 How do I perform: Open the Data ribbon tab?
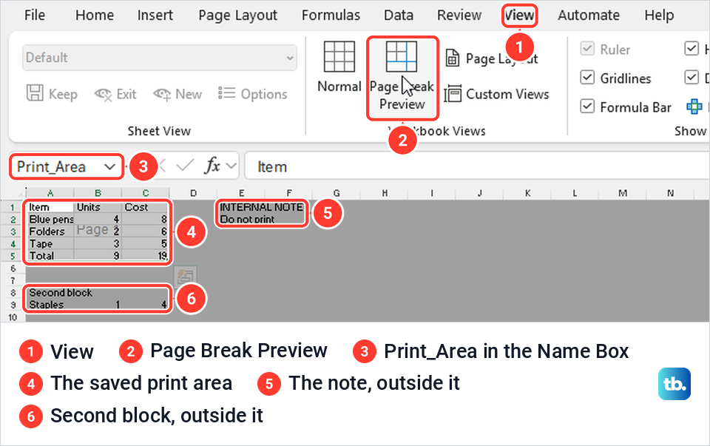[399, 15]
